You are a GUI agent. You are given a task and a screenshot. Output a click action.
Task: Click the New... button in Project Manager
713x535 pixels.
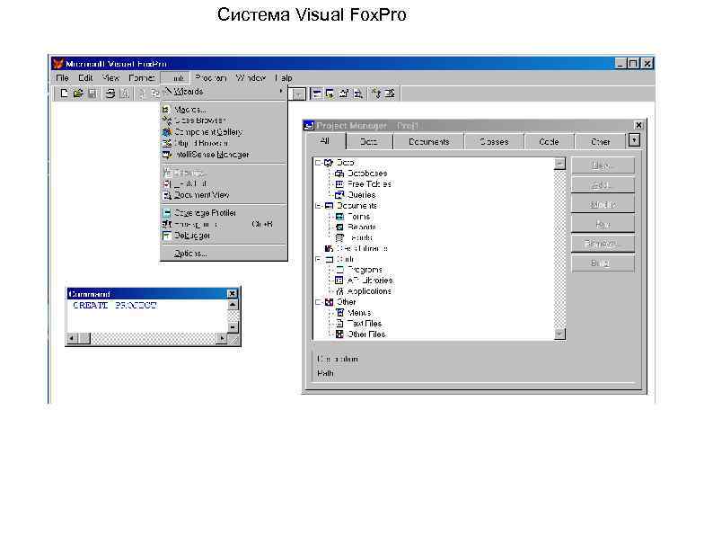(x=603, y=165)
